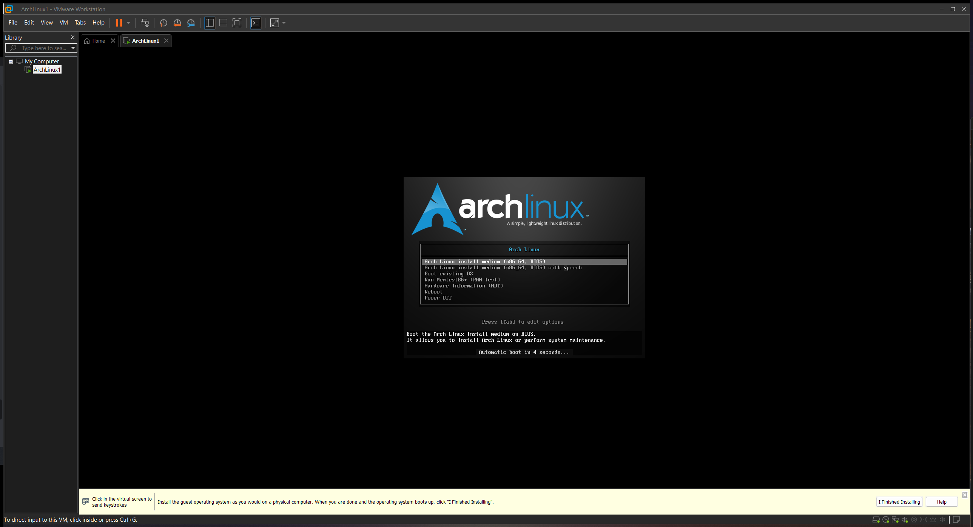
Task: Revert VM to previous snapshot
Action: click(177, 23)
